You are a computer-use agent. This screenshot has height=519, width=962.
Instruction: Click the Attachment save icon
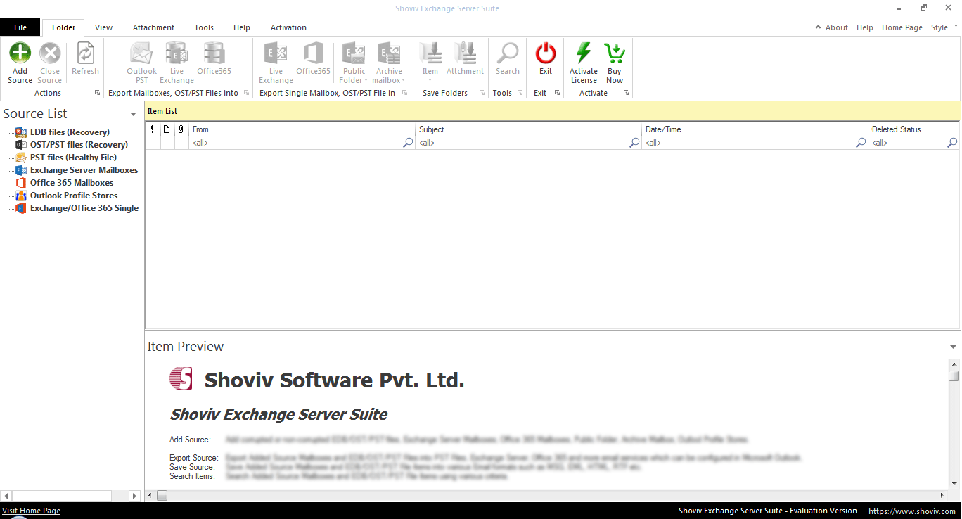(x=465, y=54)
